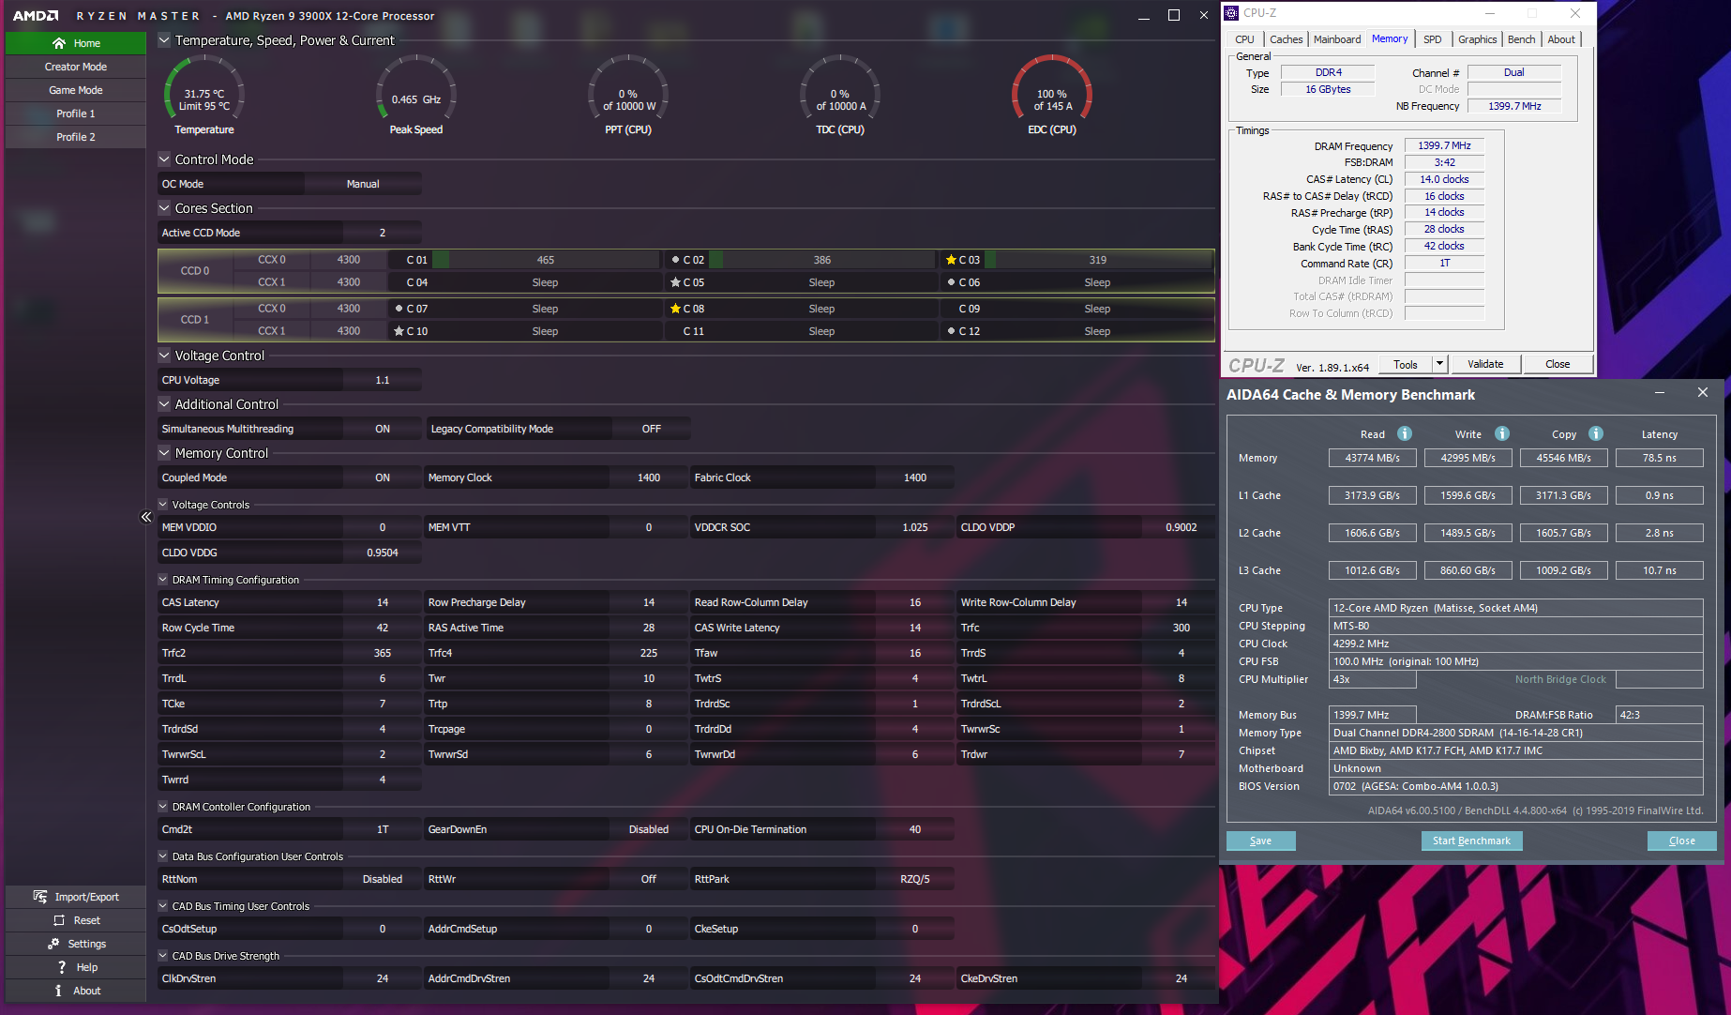Screen dimensions: 1731x1015
Task: Collapse DRAM Timing Configuration subsection
Action: (x=162, y=580)
